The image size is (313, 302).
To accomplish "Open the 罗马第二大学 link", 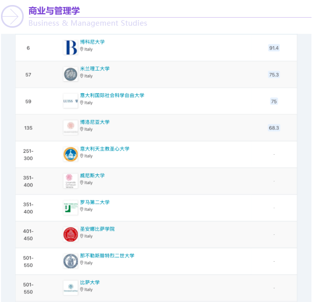I will coord(95,202).
